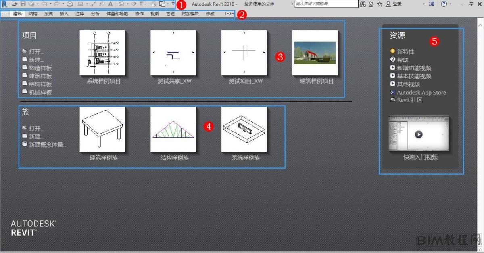This screenshot has height=253, width=484.
Task: Click the Print icon in toolbar
Action: tap(69, 4)
